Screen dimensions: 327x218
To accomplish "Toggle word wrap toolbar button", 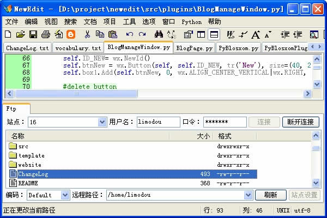I will coord(231,34).
